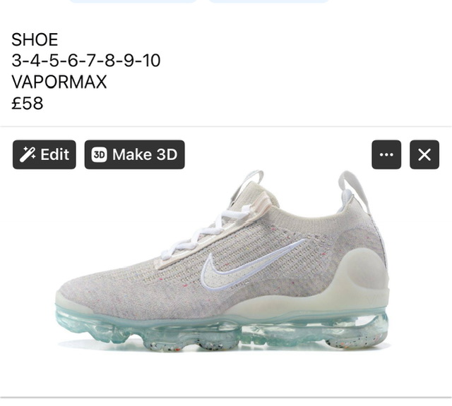This screenshot has width=452, height=406.
Task: Click the translucent air sole of the shoe
Action: coord(222,331)
